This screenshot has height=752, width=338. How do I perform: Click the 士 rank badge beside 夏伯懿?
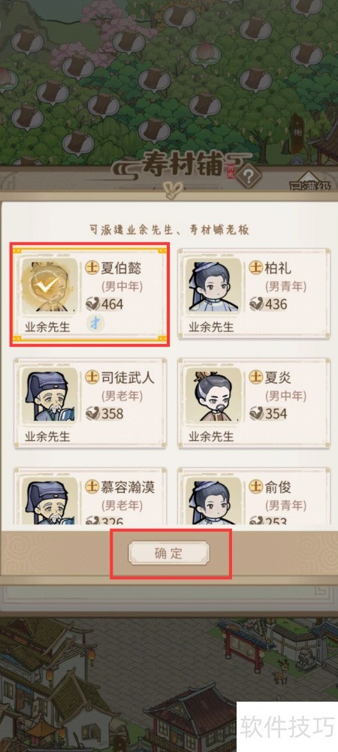point(92,267)
